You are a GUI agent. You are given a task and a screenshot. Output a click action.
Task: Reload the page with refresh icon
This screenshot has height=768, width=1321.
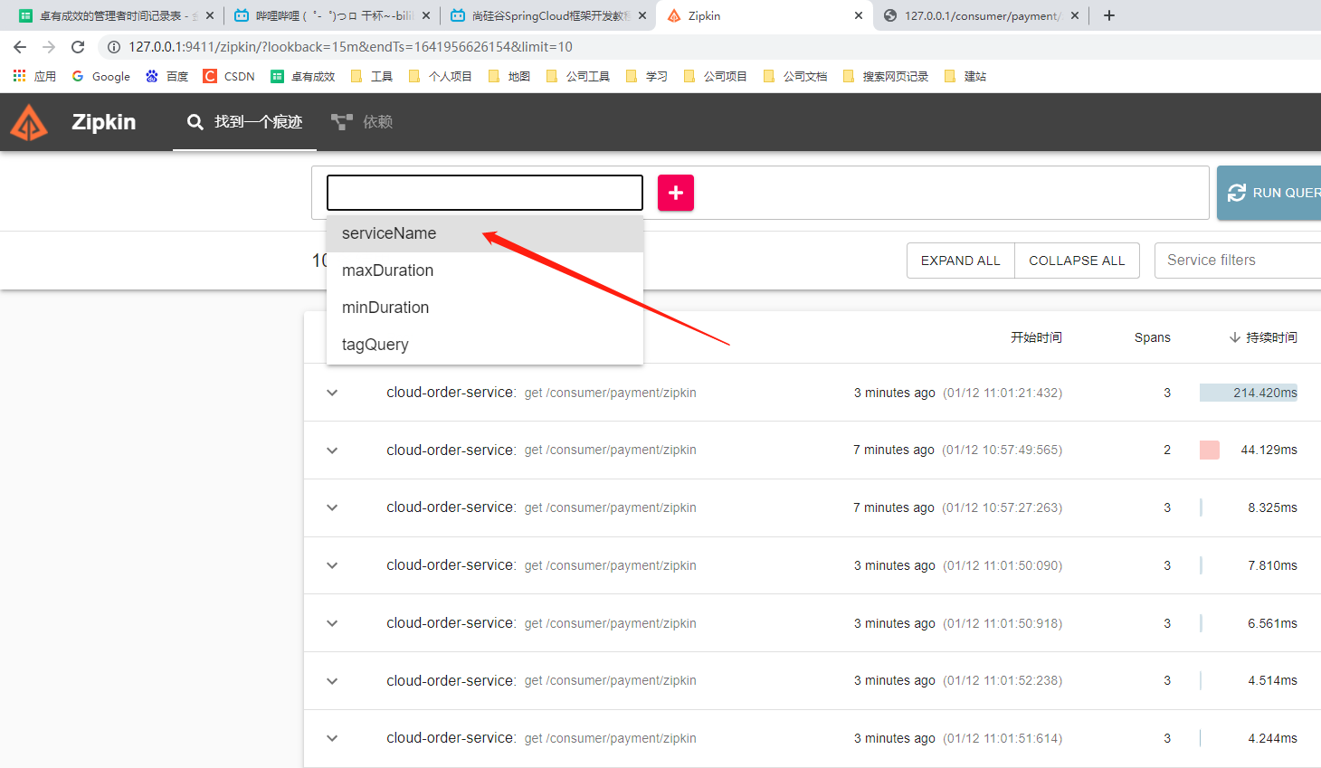78,47
